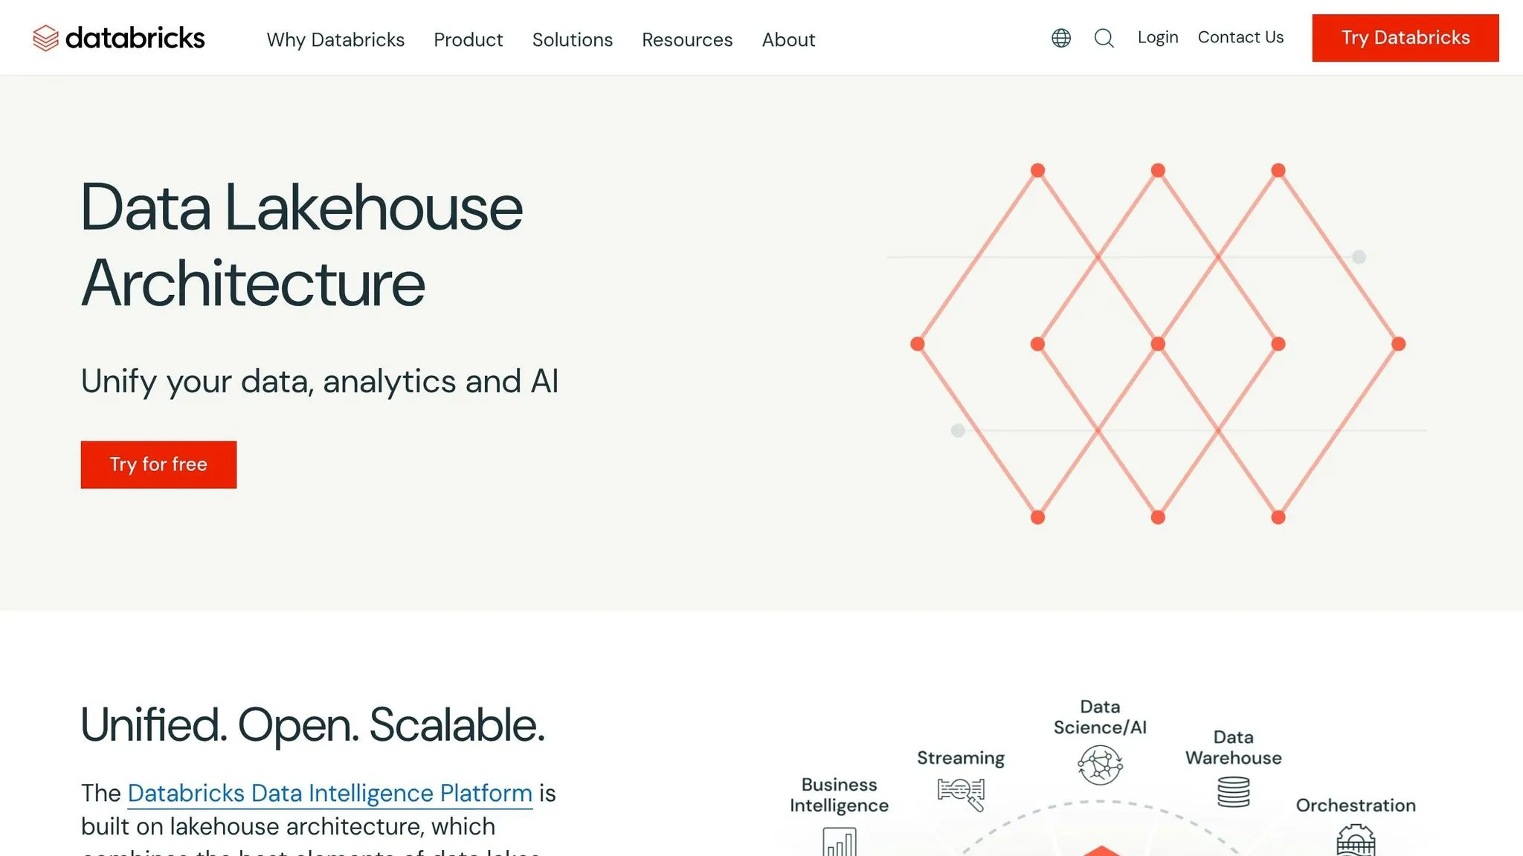Viewport: 1523px width, 856px height.
Task: Click the Business Intelligence label
Action: pyautogui.click(x=840, y=795)
